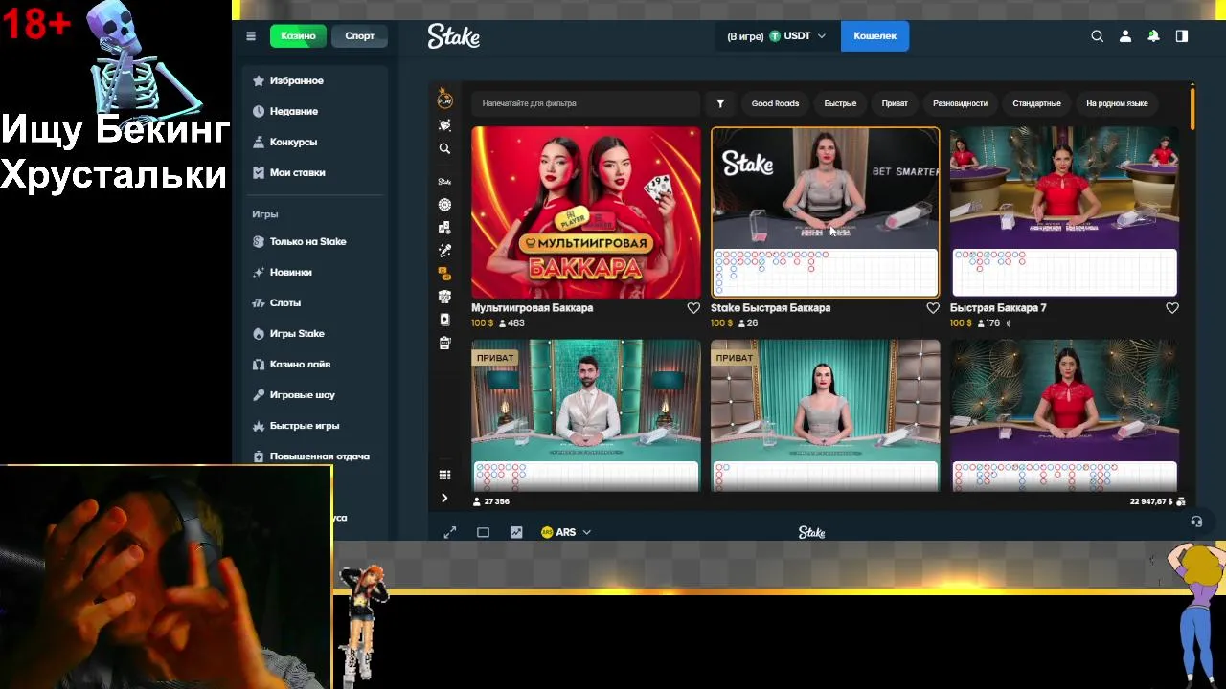The width and height of the screenshot is (1226, 689).
Task: Select the slot machine icon in lobby sidebar
Action: (444, 343)
